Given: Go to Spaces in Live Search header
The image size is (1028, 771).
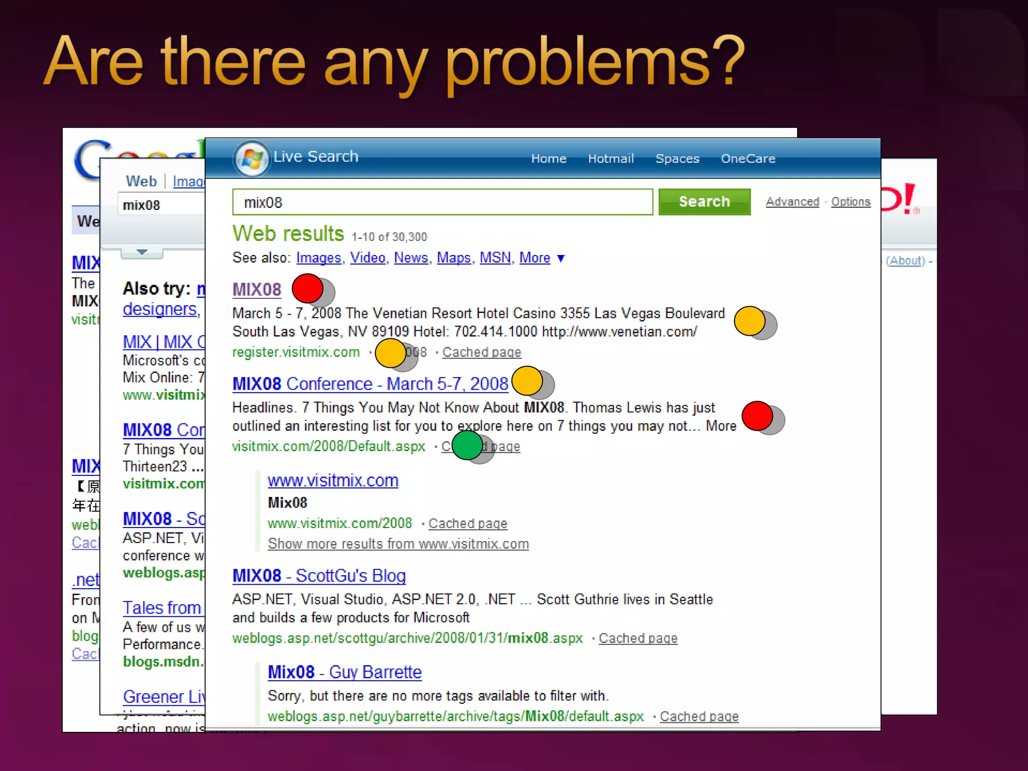Looking at the screenshot, I should (x=677, y=159).
